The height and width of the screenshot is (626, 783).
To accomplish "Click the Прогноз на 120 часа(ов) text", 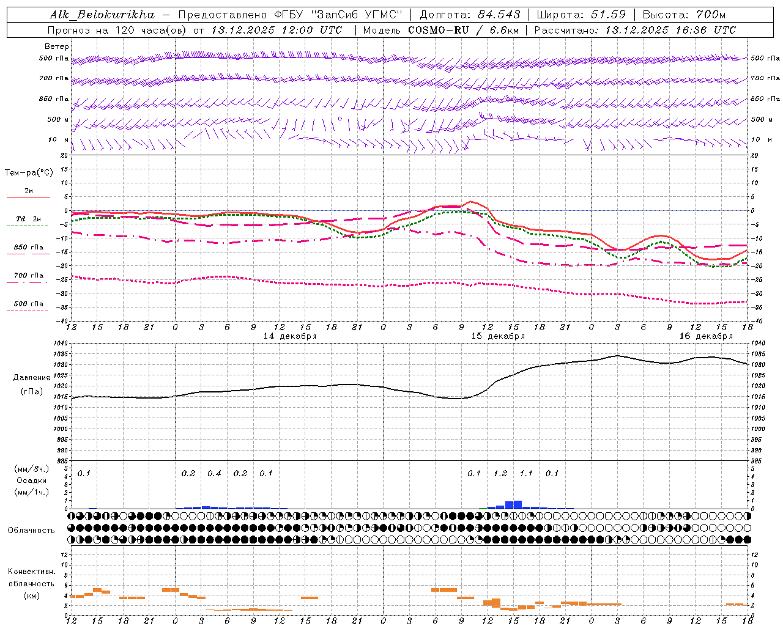I will pyautogui.click(x=117, y=30).
